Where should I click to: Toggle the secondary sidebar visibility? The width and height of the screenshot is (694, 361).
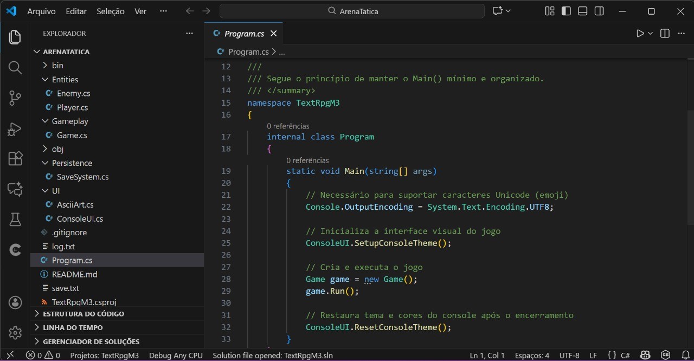(599, 11)
